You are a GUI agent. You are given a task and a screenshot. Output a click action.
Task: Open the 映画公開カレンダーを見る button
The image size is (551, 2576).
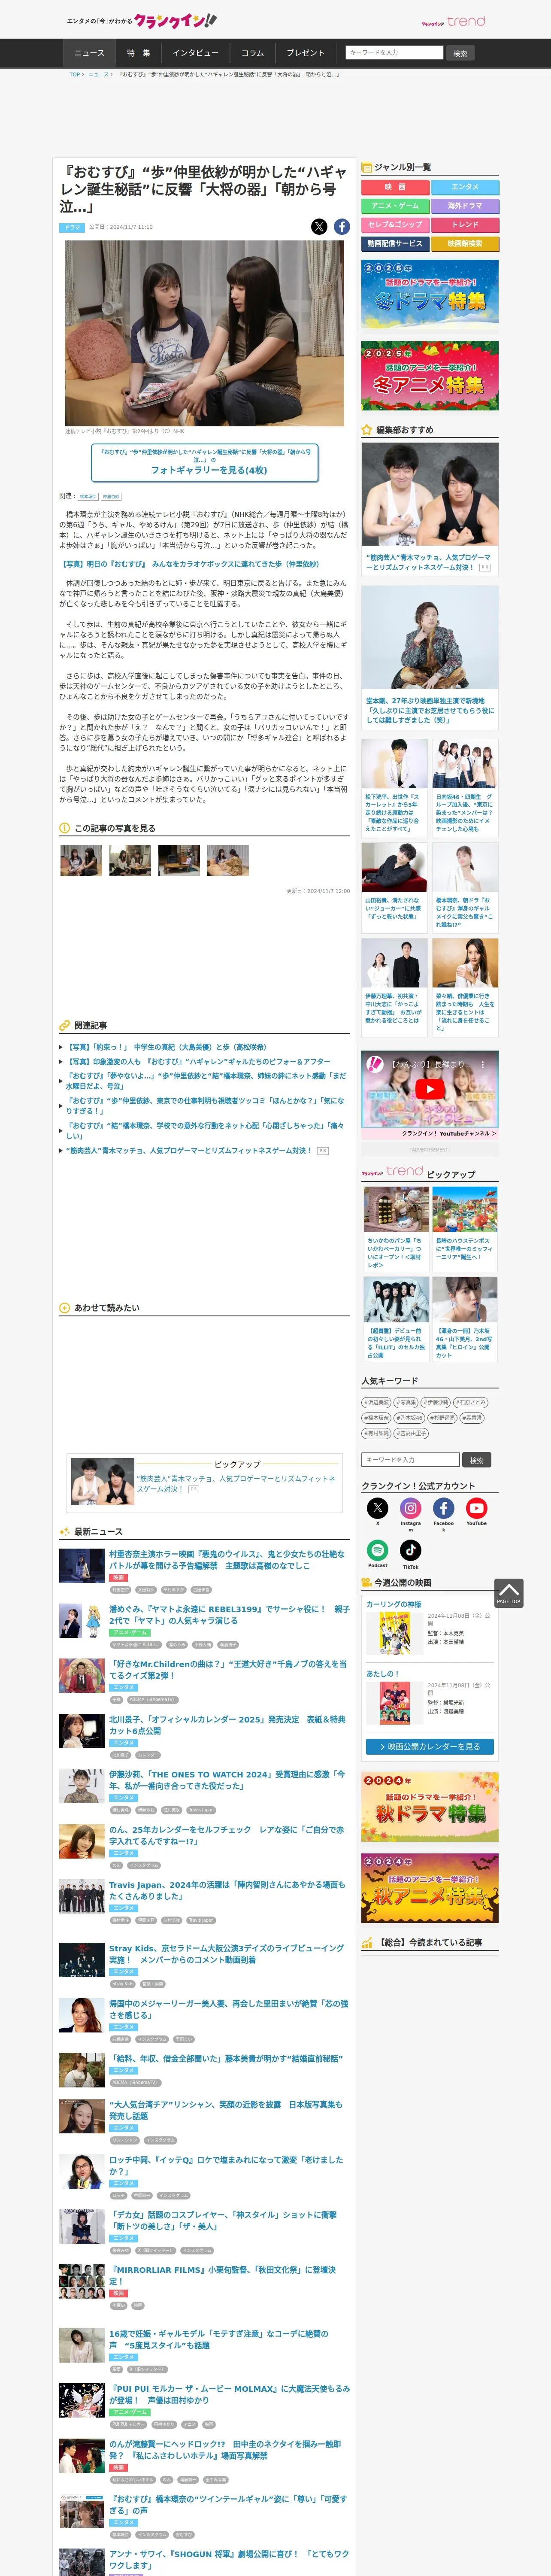(x=430, y=1747)
